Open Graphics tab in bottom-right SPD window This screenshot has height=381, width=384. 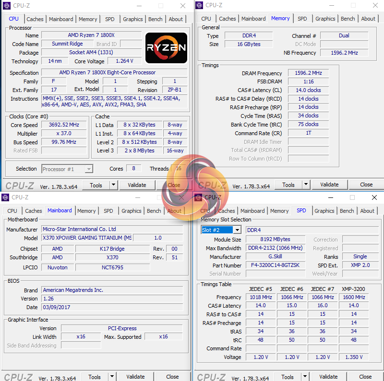(x=324, y=211)
